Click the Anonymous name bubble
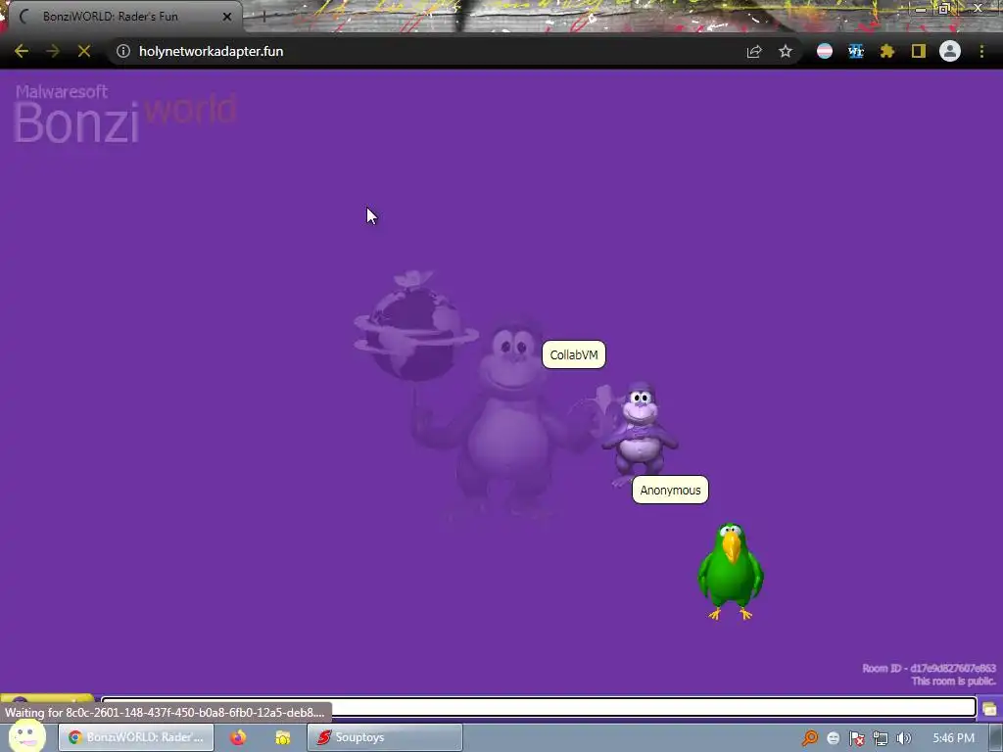The height and width of the screenshot is (752, 1003). [670, 491]
